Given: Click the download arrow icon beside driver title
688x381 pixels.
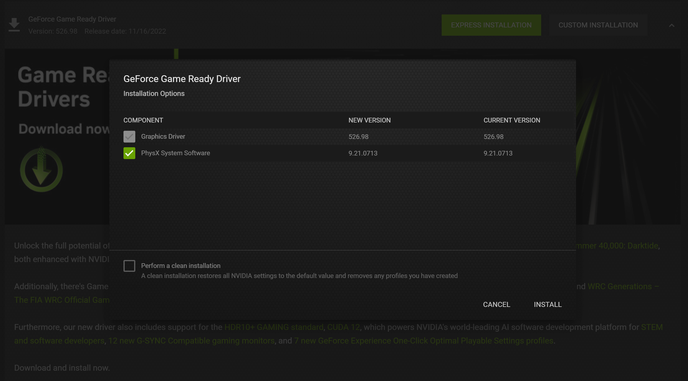Looking at the screenshot, I should click(x=14, y=25).
